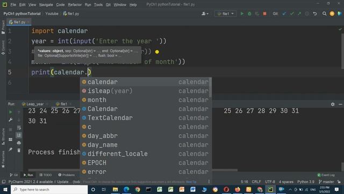Viewport: 344px width, 194px height.
Task: Update project via the Git blue arrow
Action: [x=284, y=13]
